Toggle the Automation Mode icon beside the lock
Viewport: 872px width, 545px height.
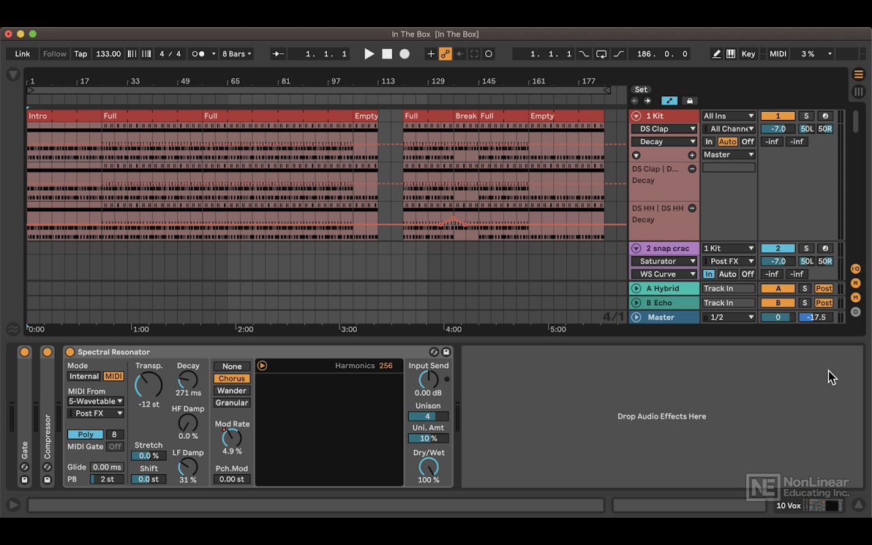click(669, 101)
